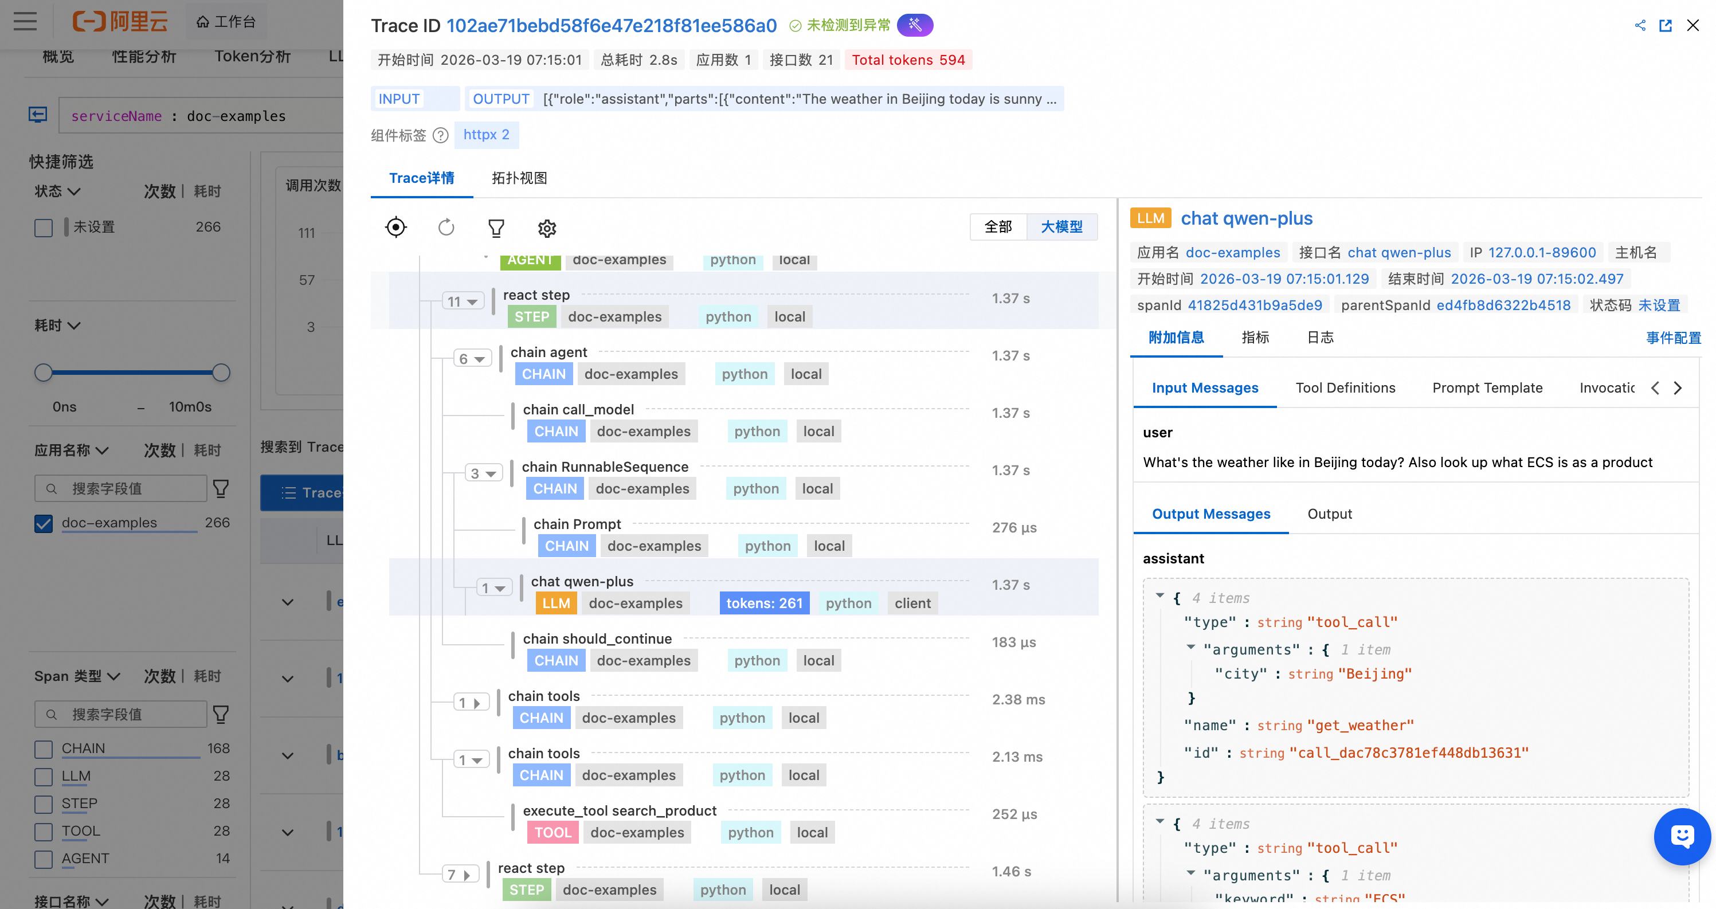Collapse the arguments JSON node with city
Screen dimensions: 1716x909
pos(1190,647)
